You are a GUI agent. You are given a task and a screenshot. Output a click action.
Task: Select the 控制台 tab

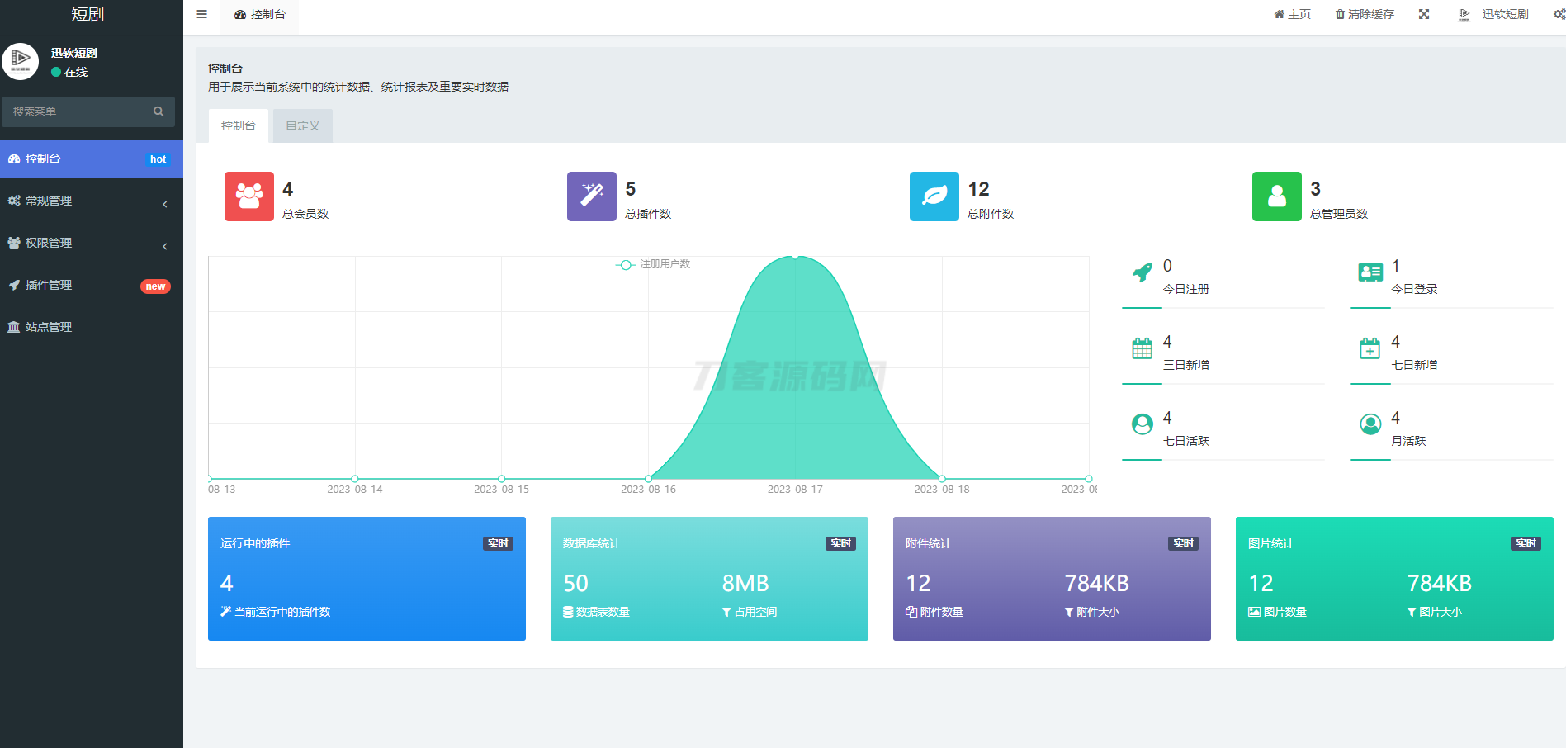(239, 125)
